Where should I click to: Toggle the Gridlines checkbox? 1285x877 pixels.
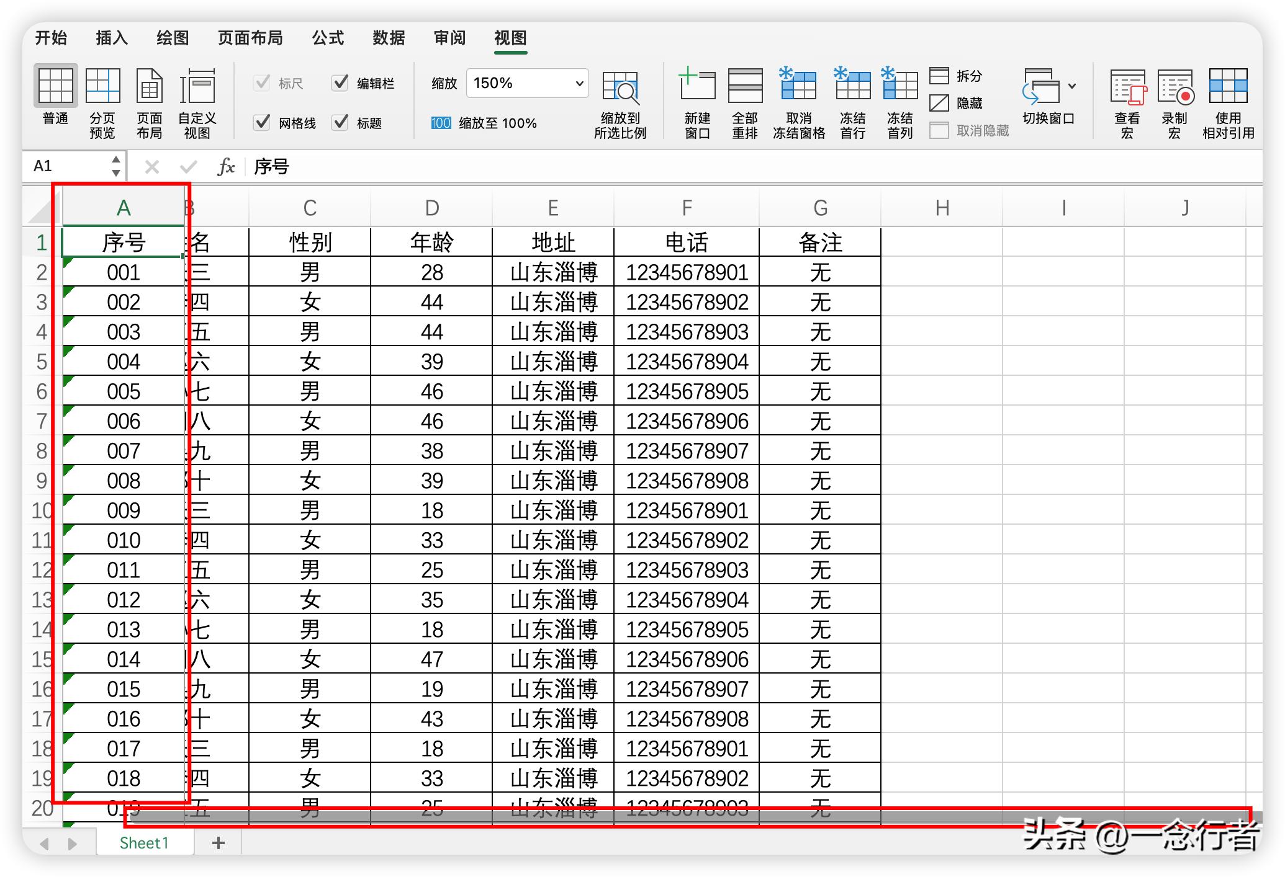click(262, 122)
